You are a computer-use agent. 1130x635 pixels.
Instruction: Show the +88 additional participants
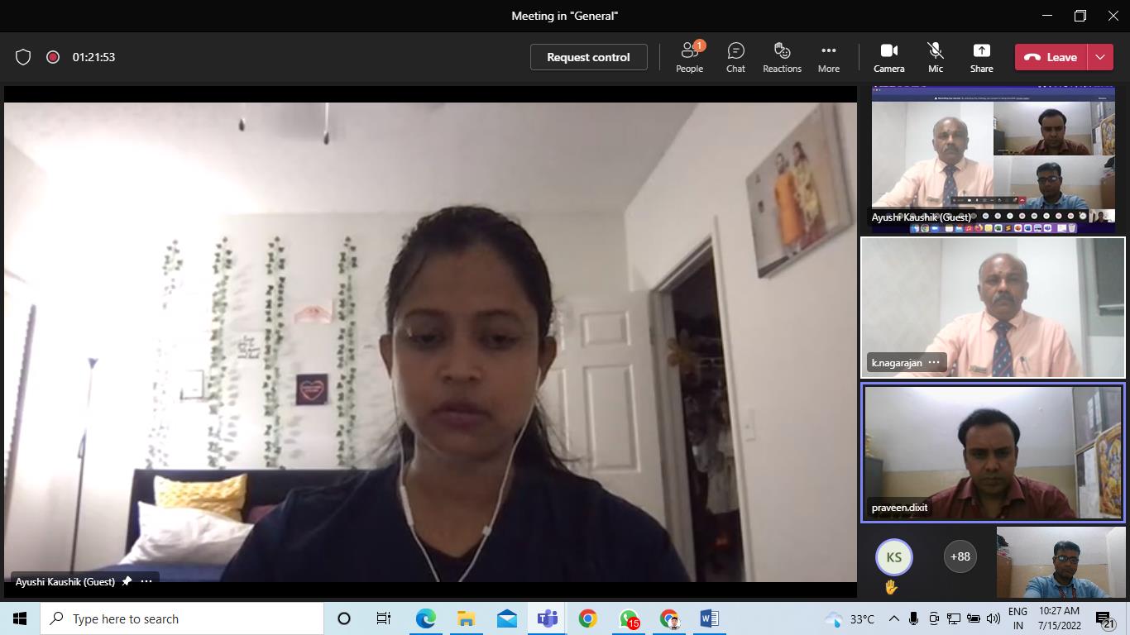[960, 556]
